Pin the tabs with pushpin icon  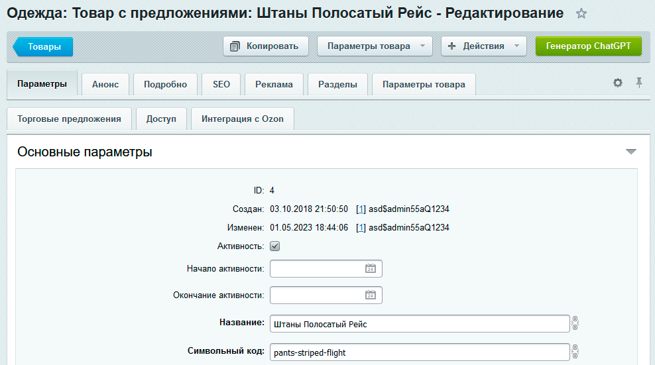tap(638, 82)
